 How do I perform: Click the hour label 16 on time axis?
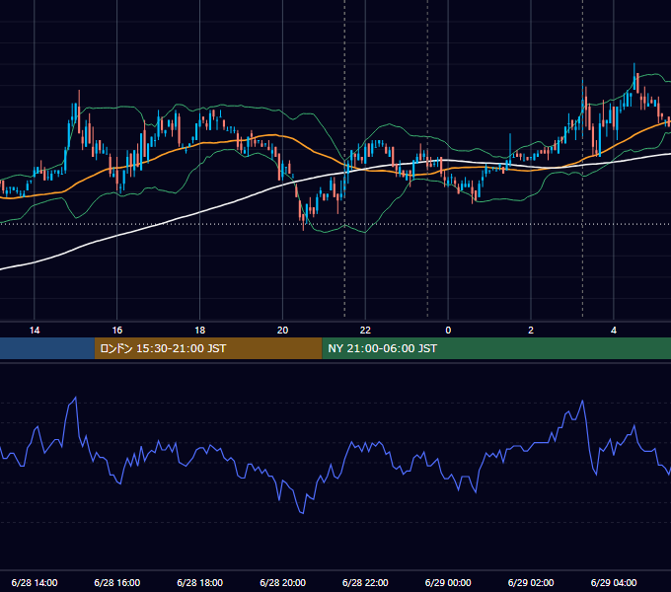(x=116, y=331)
